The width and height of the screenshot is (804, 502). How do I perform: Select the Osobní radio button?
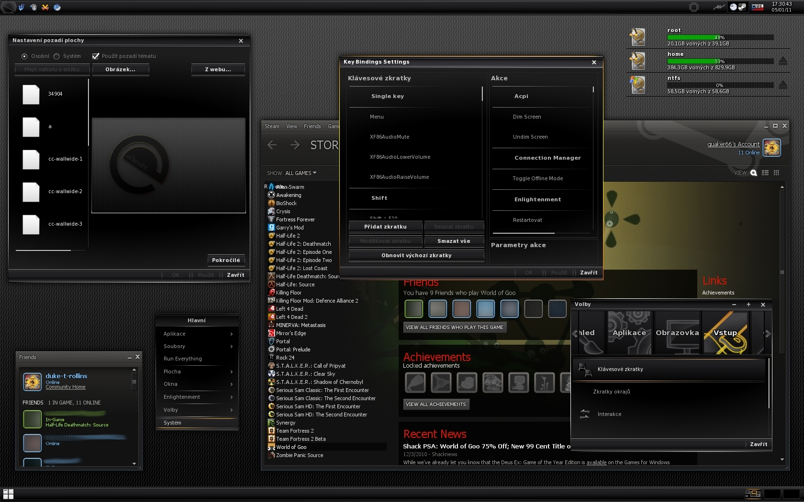(x=24, y=56)
